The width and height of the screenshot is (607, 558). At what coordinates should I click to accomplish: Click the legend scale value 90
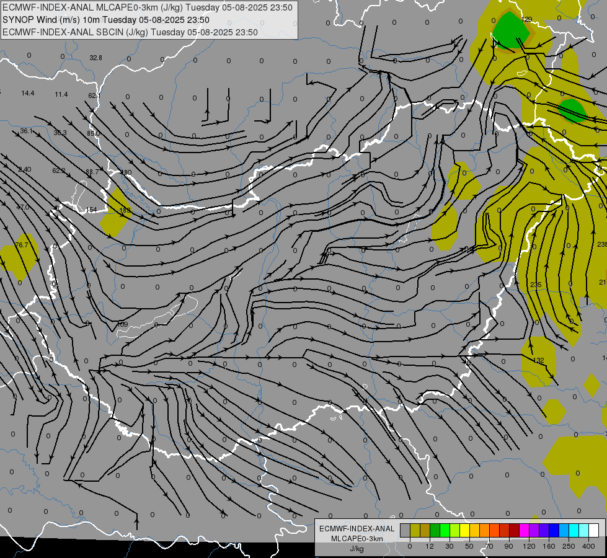point(508,546)
